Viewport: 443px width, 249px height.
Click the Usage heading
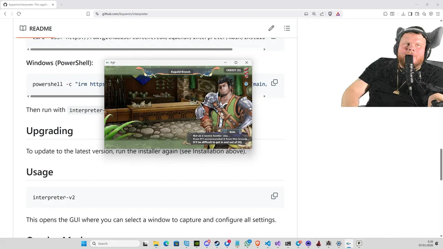pyautogui.click(x=39, y=172)
